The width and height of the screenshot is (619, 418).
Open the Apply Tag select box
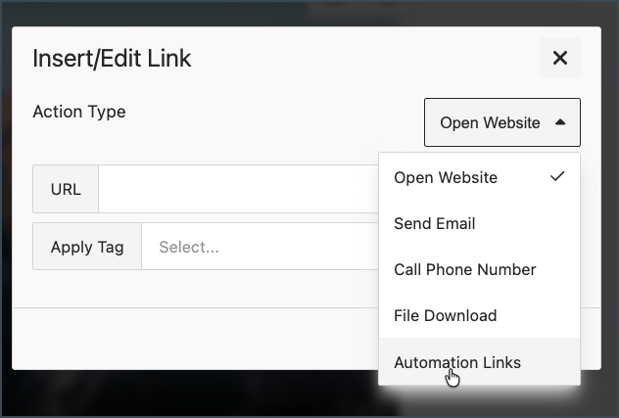[260, 247]
